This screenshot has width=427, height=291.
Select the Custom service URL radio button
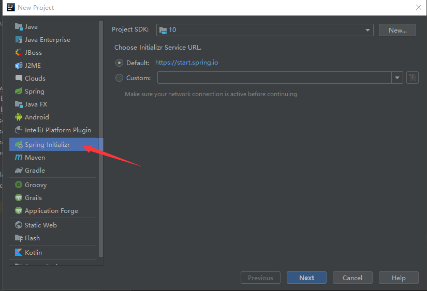[119, 78]
